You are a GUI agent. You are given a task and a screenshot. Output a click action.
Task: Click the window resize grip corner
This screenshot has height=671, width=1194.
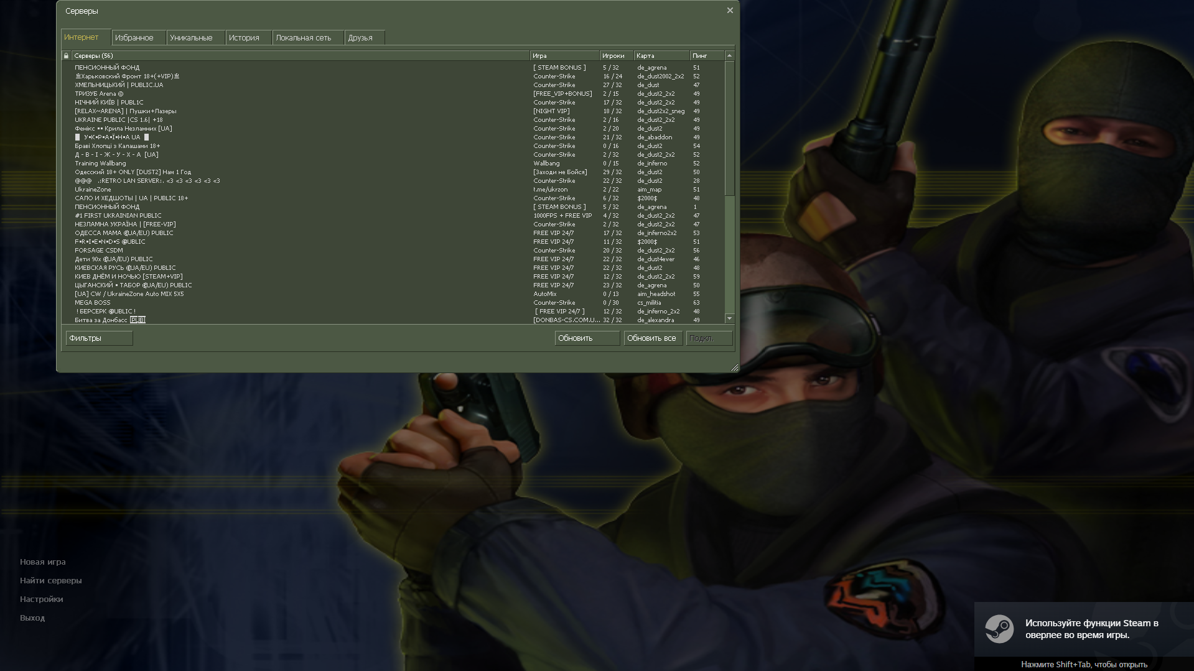tap(734, 368)
